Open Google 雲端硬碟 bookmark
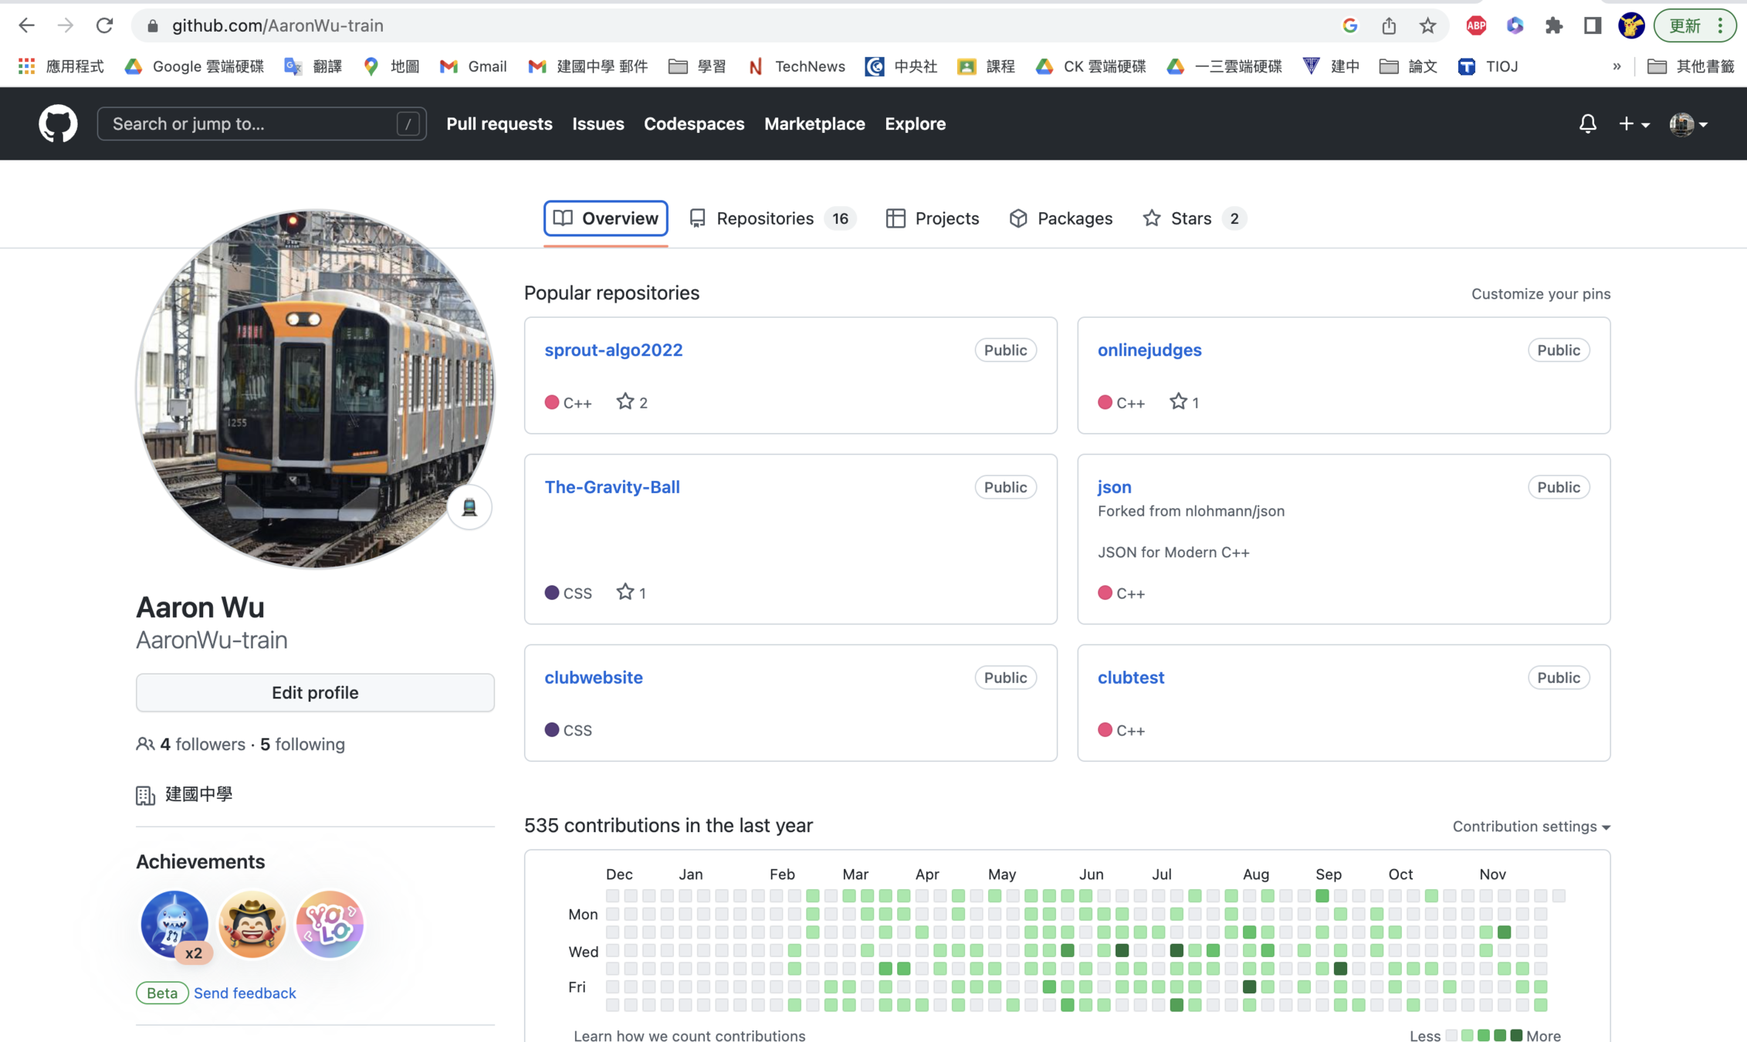Screen dimensions: 1747x1042 (x=195, y=66)
